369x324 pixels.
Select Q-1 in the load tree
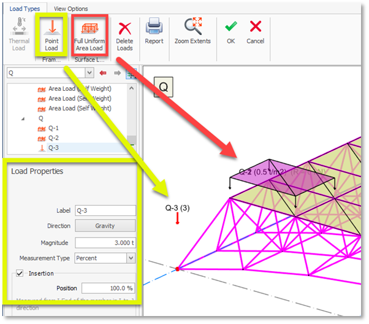pos(53,128)
